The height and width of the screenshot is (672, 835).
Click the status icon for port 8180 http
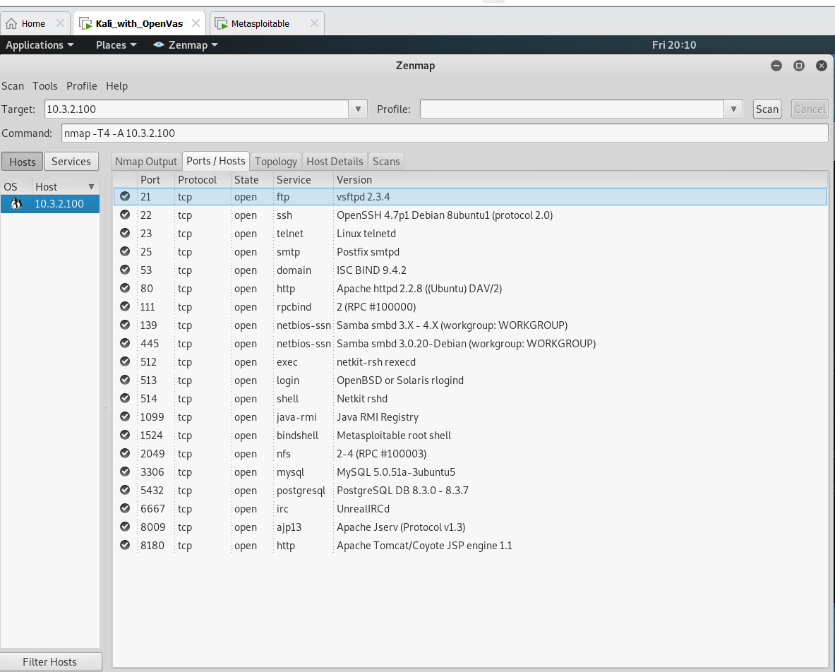(125, 545)
